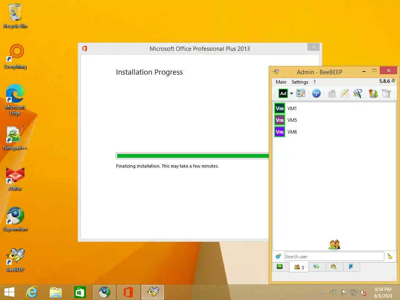Click the disabled close button of Office installer

coord(314,47)
